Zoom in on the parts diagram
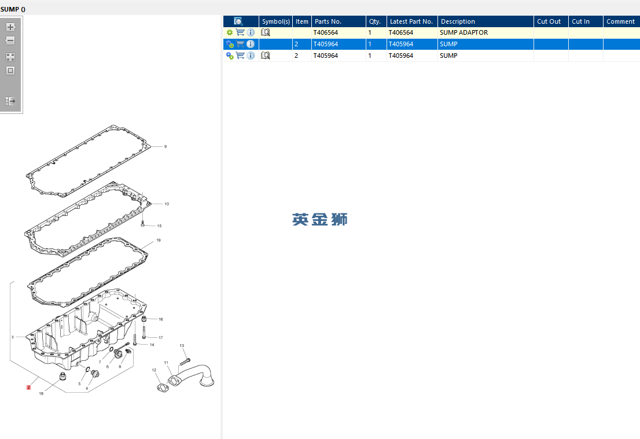The image size is (640, 439). (10, 27)
